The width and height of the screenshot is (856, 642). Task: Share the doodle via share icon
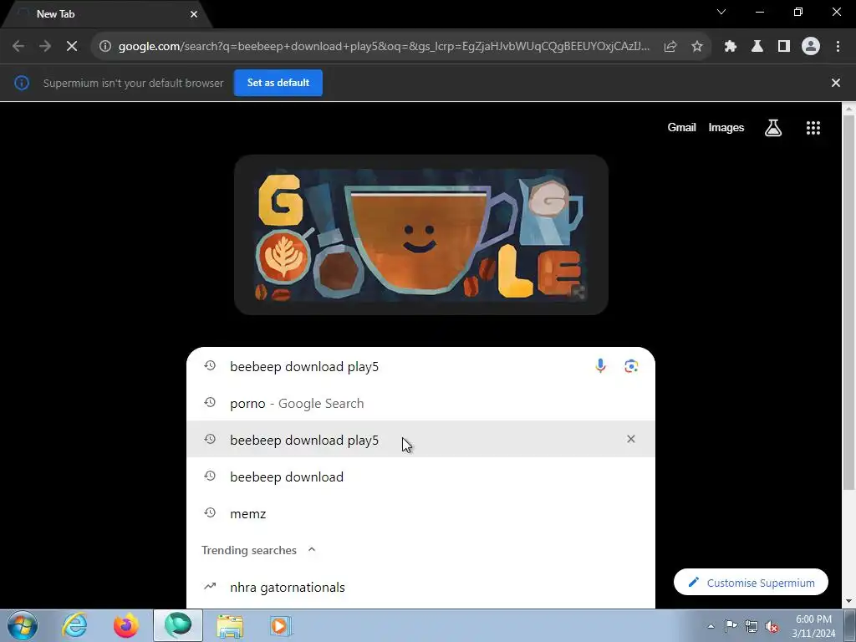tap(578, 293)
